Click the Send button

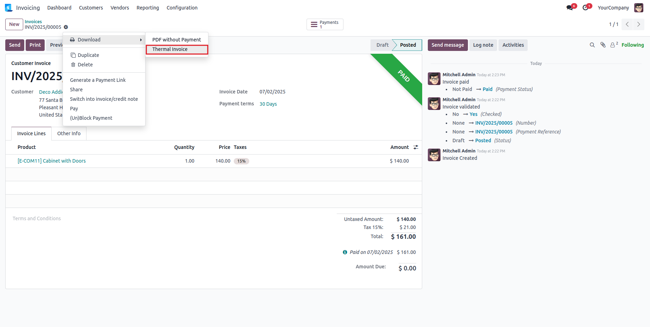click(x=15, y=45)
